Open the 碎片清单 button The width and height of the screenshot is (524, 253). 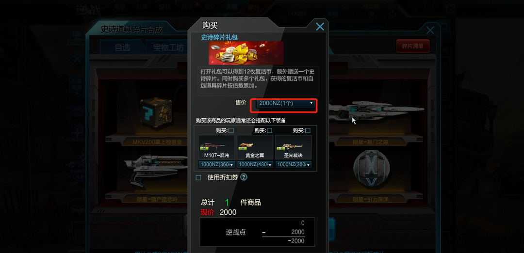click(413, 46)
